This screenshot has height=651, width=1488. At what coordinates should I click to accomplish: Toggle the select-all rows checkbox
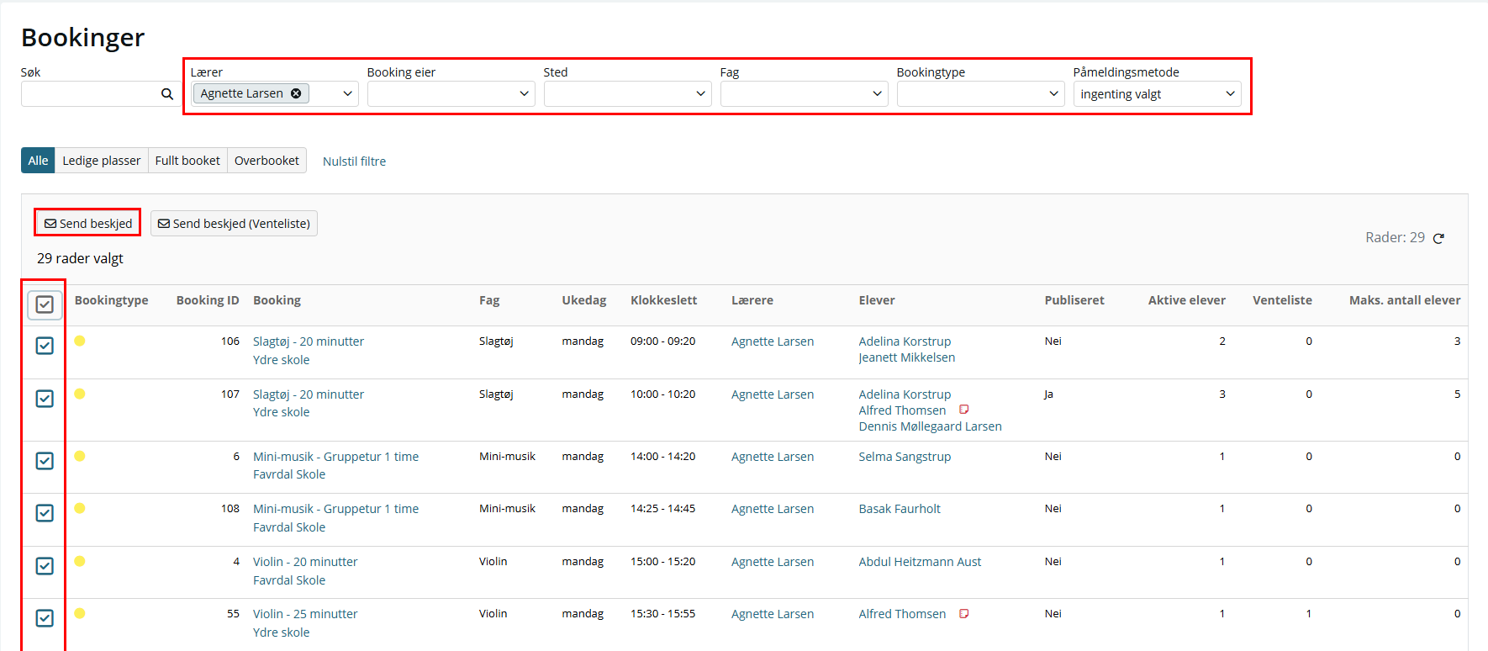click(x=45, y=304)
